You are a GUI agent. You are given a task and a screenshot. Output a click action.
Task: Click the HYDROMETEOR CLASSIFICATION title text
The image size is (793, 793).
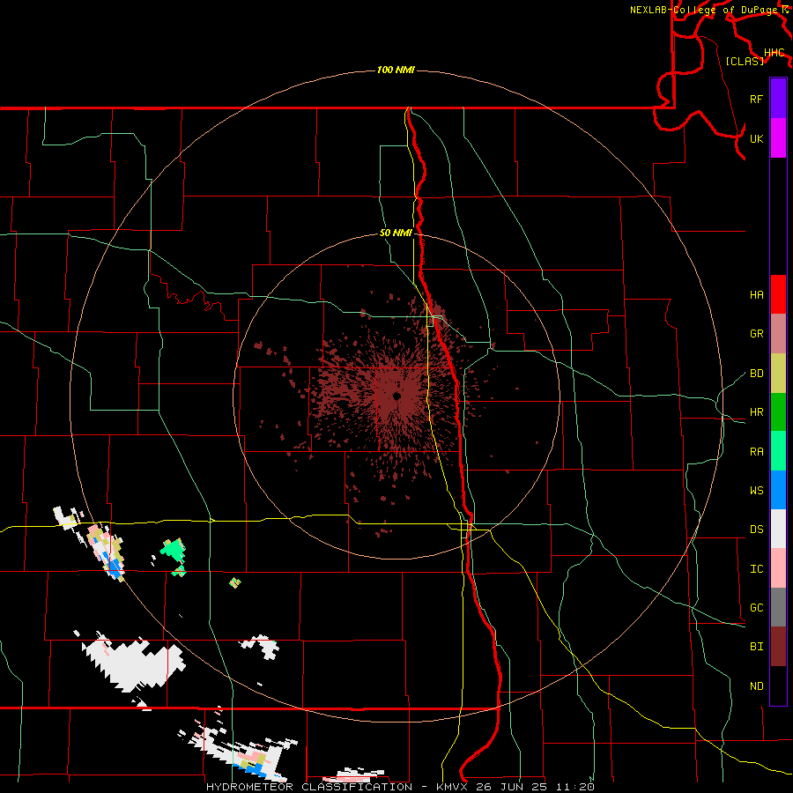(x=309, y=787)
